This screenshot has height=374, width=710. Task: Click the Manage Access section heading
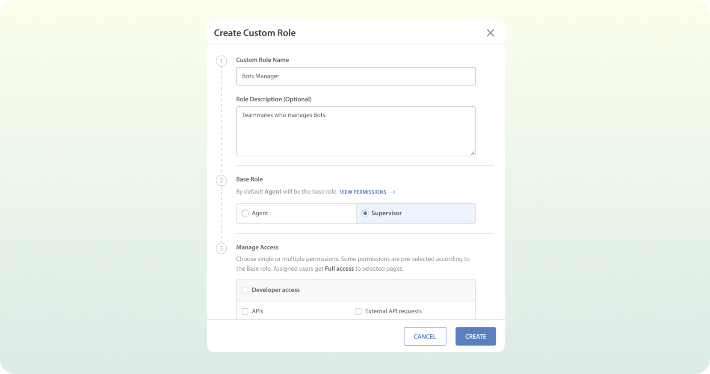[x=257, y=247]
